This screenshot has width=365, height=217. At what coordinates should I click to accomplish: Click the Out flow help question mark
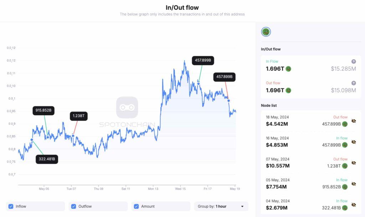click(353, 83)
